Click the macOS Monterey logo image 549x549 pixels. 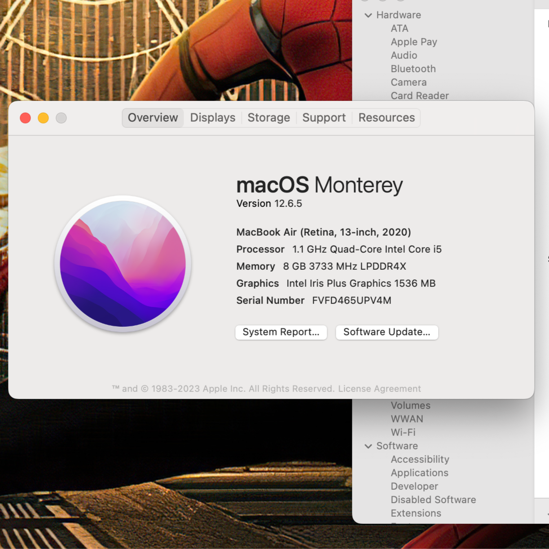pos(123,264)
